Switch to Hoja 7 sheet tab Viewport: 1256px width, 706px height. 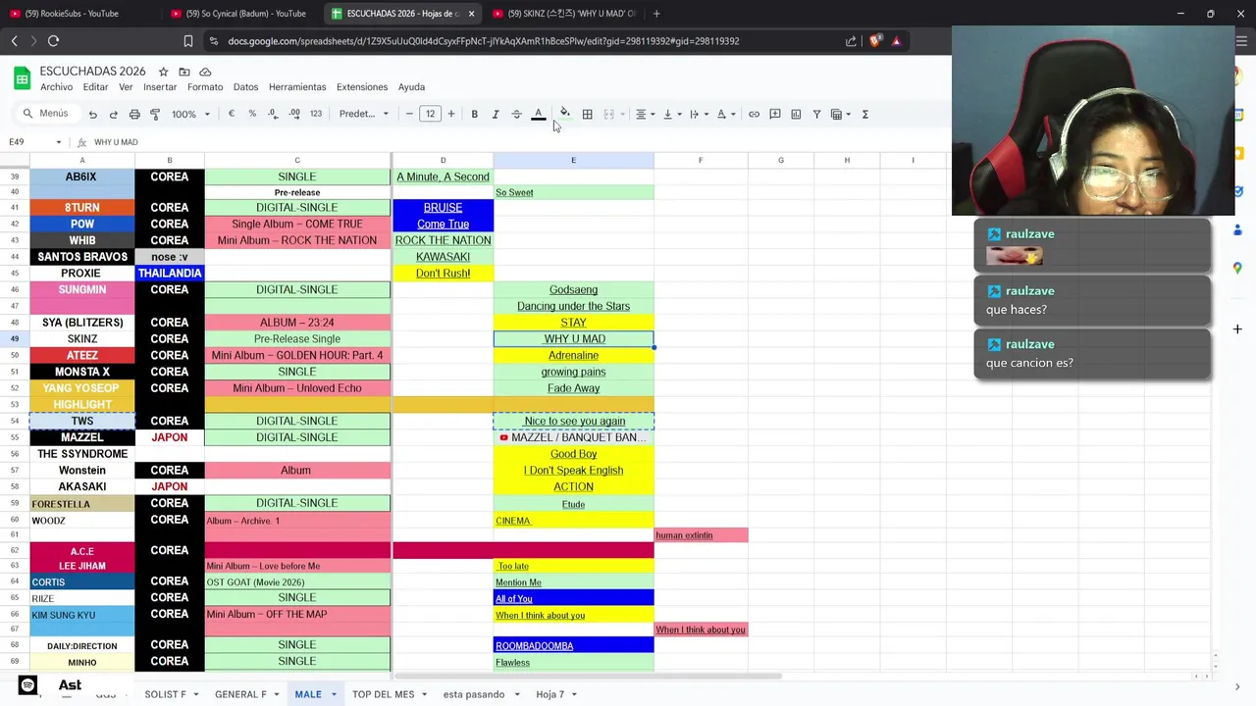(549, 694)
